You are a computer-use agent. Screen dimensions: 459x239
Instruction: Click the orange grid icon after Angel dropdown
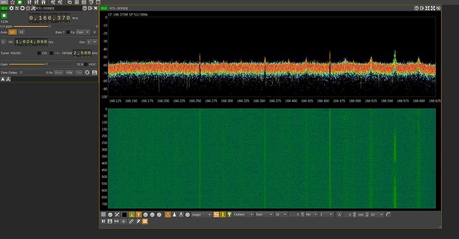coord(216,214)
